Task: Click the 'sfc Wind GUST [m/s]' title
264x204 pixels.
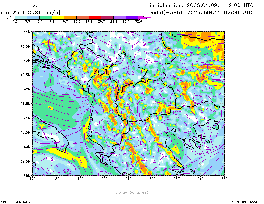Action: (x=31, y=12)
